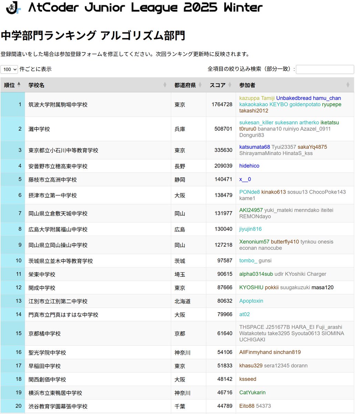Screen dimensions: 355x414
Task: Click the Apoptoxin participant link
Action: click(251, 301)
